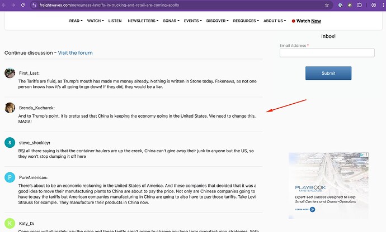Click steve_shockley's teal S avatar
386x232 pixels.
(10, 143)
